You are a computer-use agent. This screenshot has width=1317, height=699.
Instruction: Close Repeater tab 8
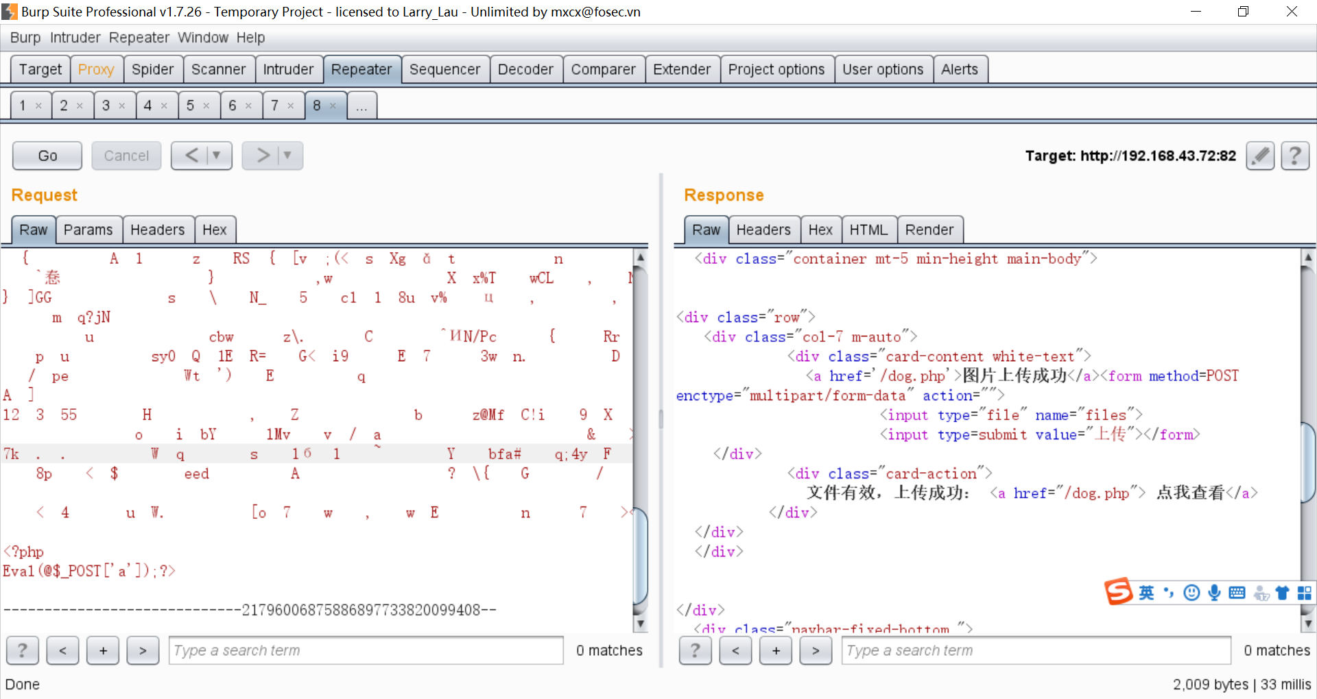pyautogui.click(x=333, y=106)
